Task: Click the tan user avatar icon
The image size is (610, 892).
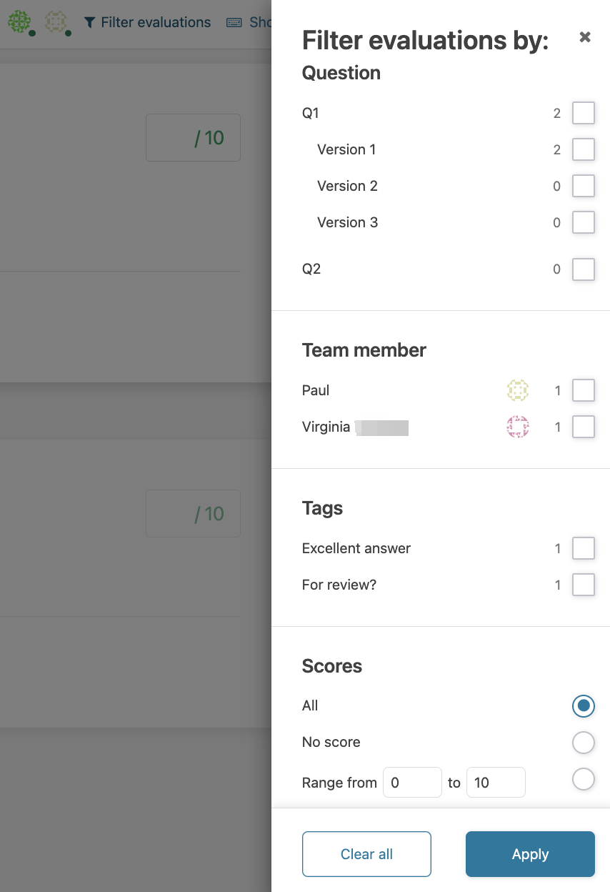Action: click(x=55, y=21)
